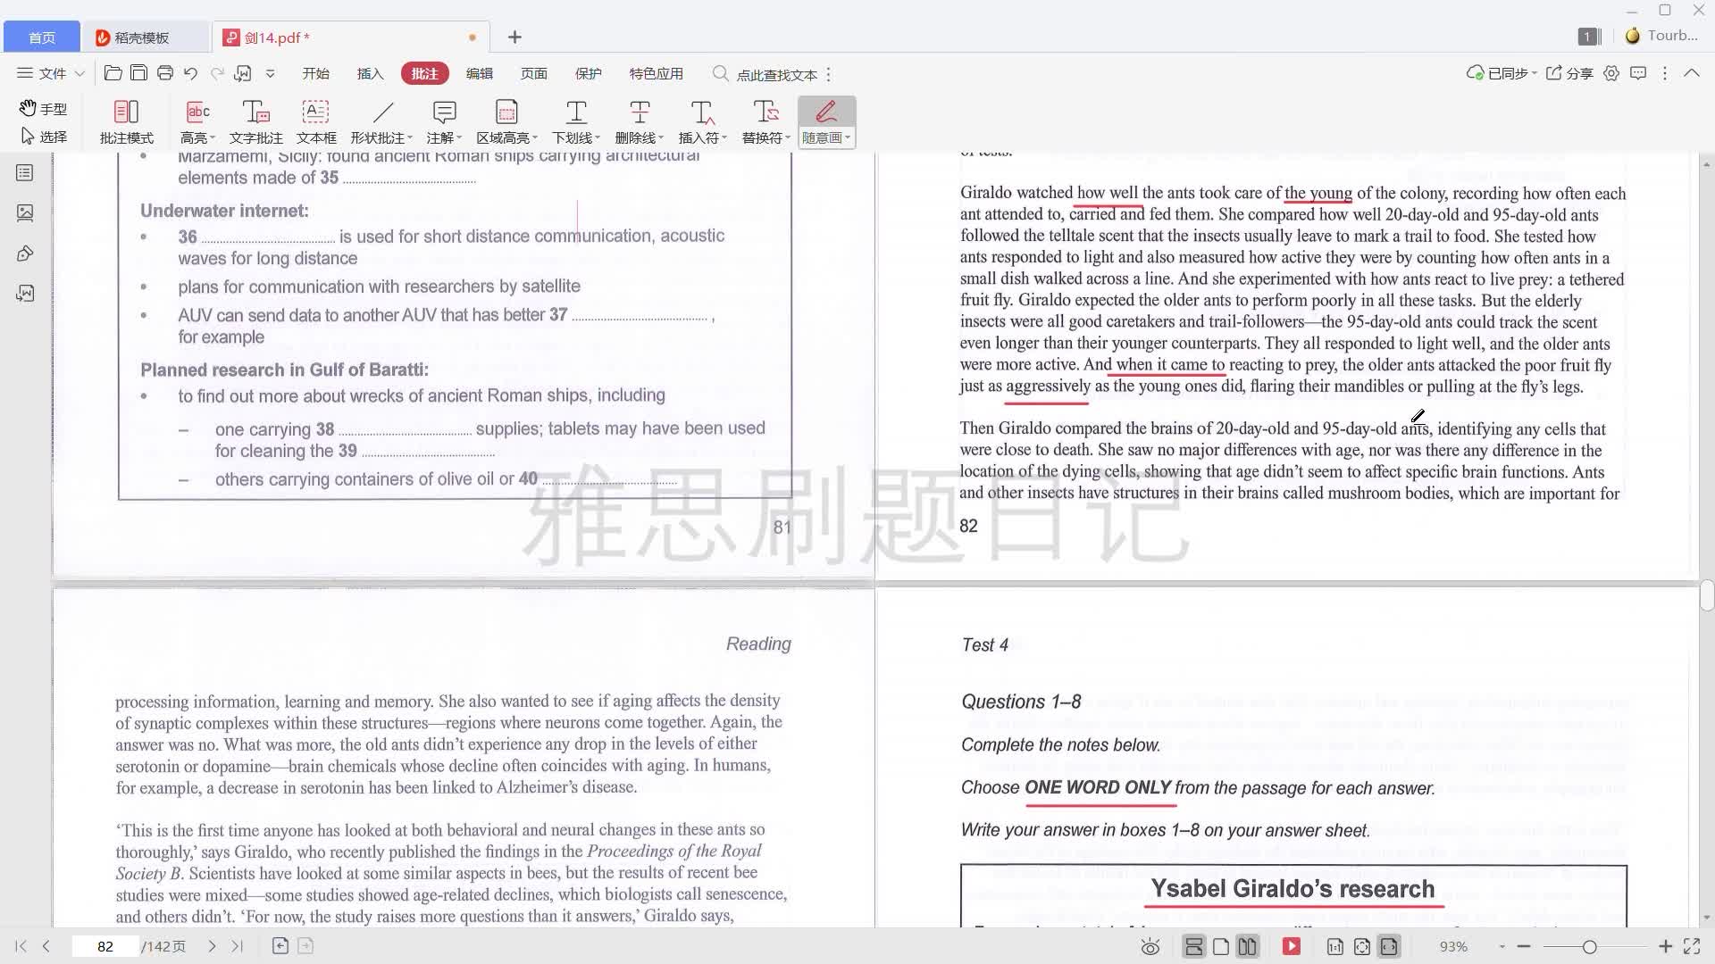Zoom out with the minus icon

point(1524,946)
